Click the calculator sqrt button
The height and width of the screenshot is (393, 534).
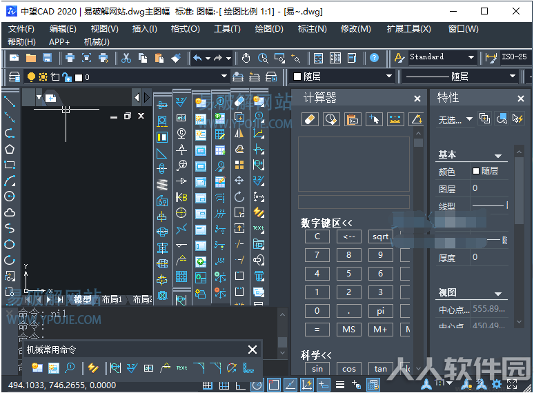click(380, 236)
